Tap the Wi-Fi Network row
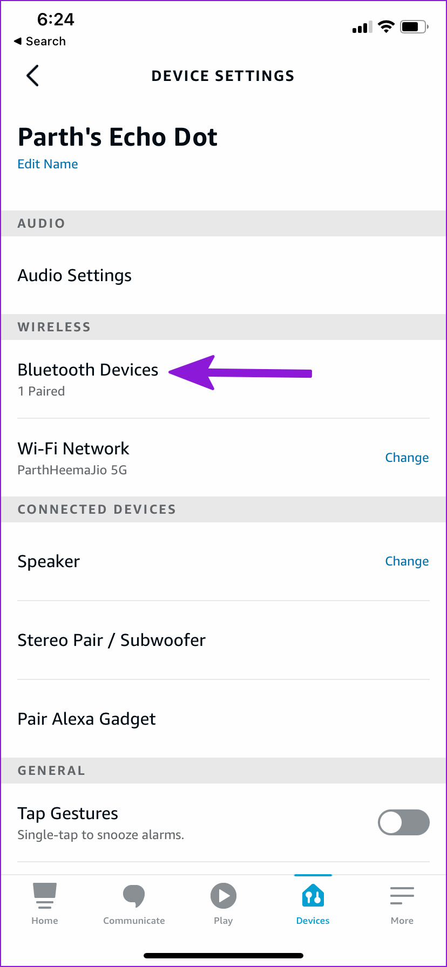 162,458
